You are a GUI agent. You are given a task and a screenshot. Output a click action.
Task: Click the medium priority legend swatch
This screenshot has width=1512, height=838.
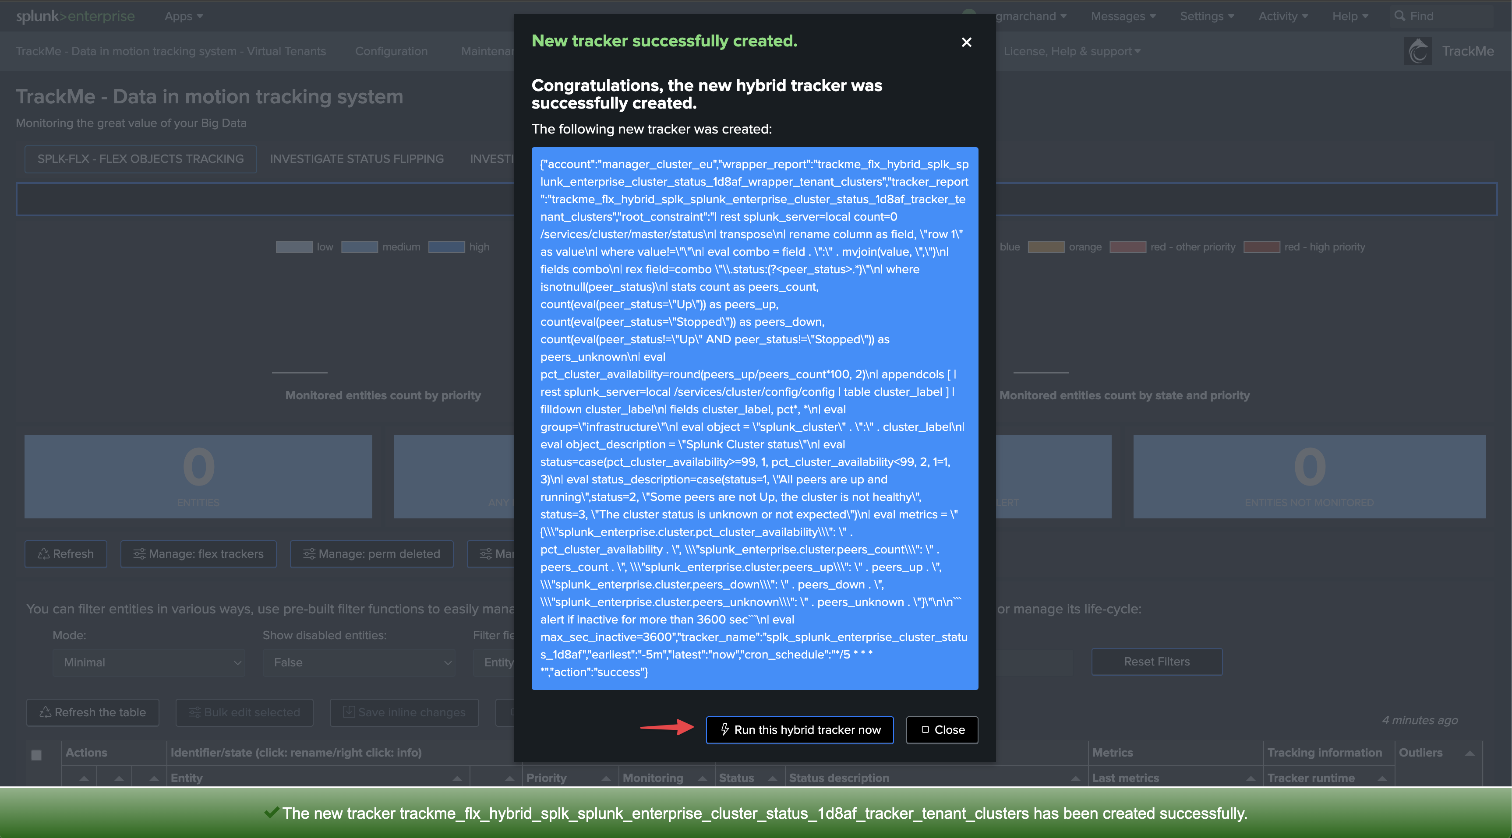coord(359,246)
